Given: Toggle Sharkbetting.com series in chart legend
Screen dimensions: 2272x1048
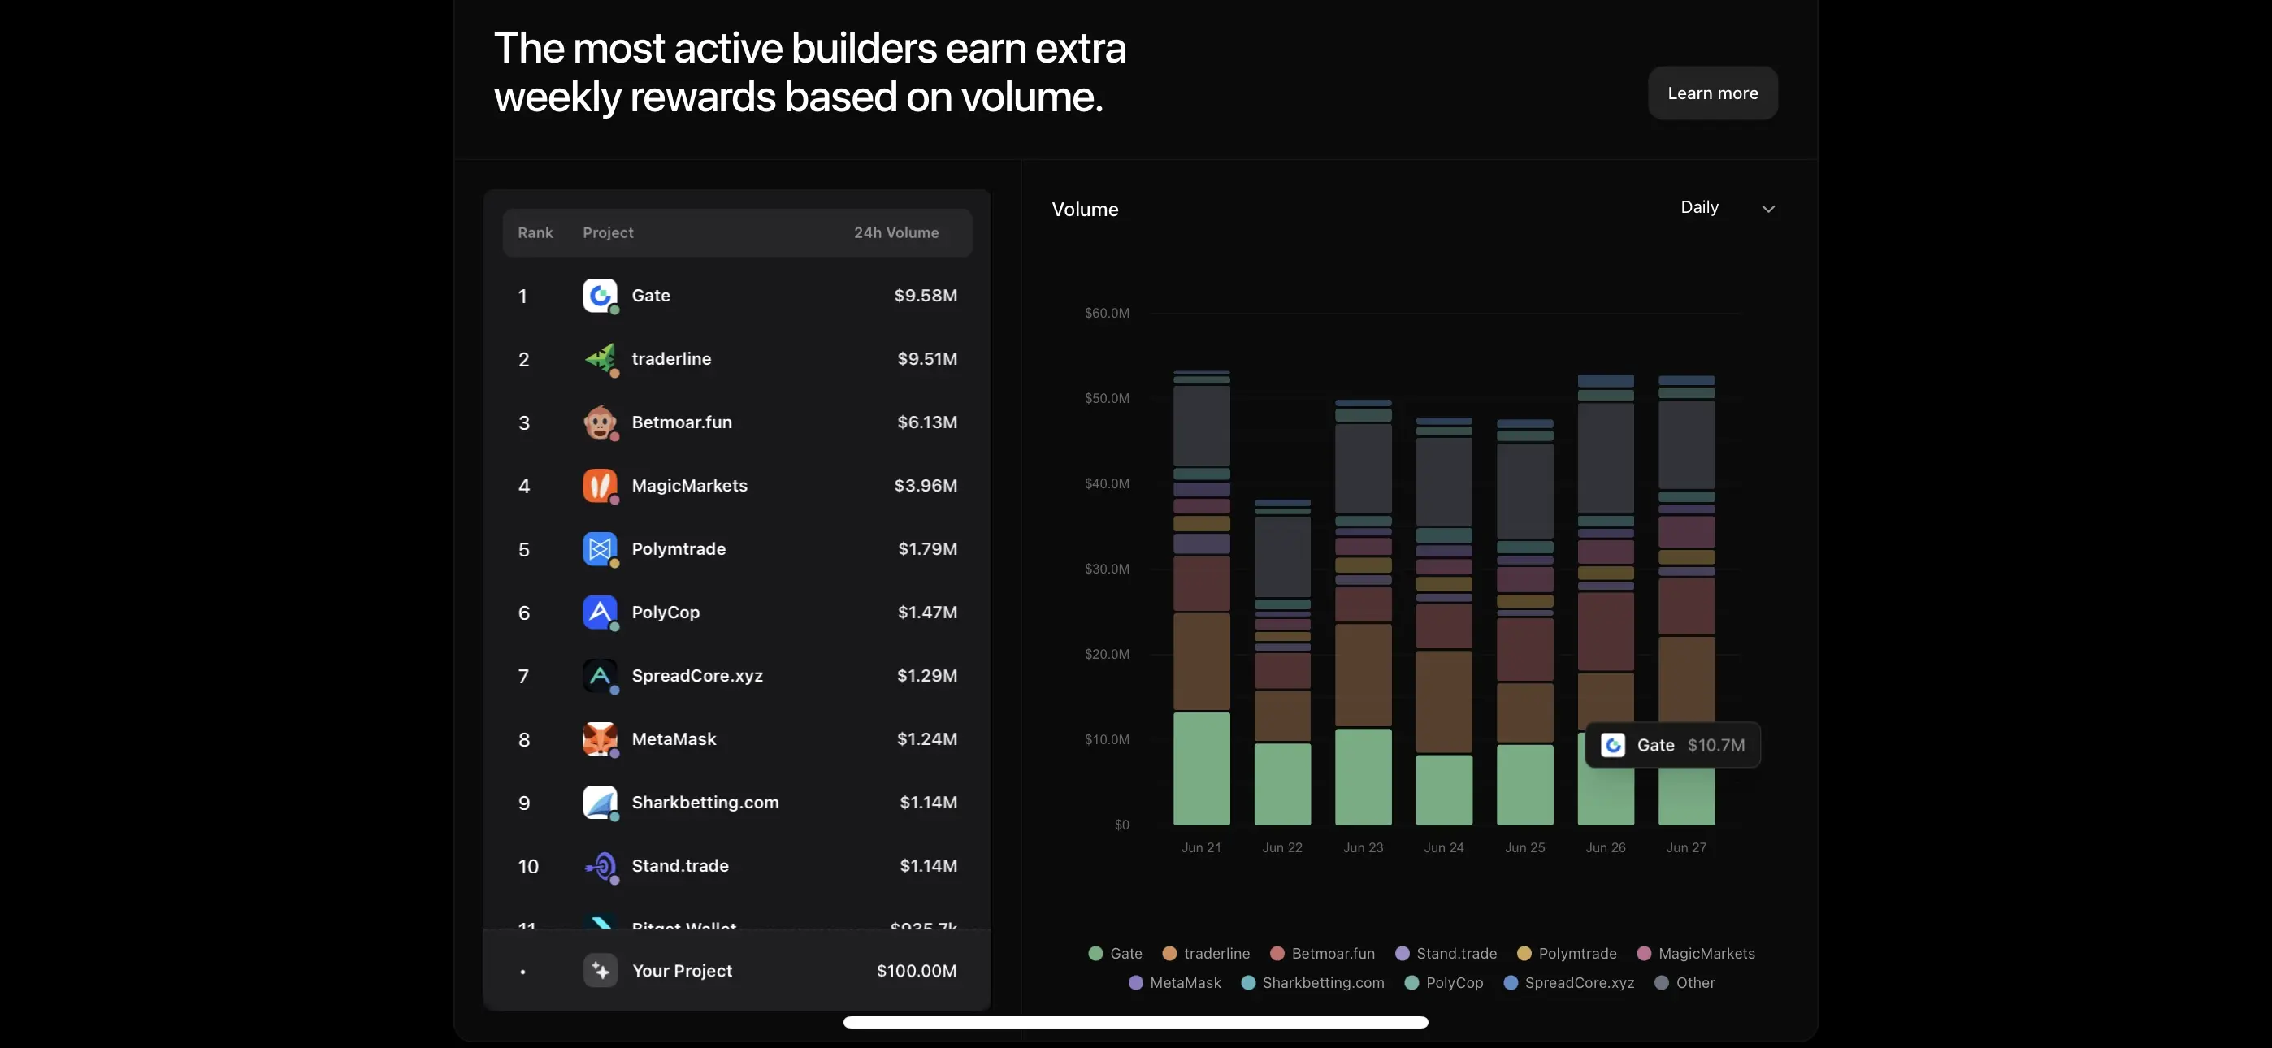Looking at the screenshot, I should [1313, 983].
